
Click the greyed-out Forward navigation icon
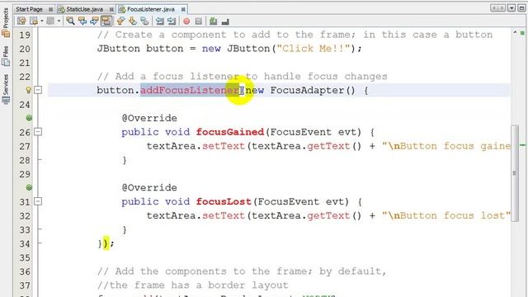(x=50, y=21)
